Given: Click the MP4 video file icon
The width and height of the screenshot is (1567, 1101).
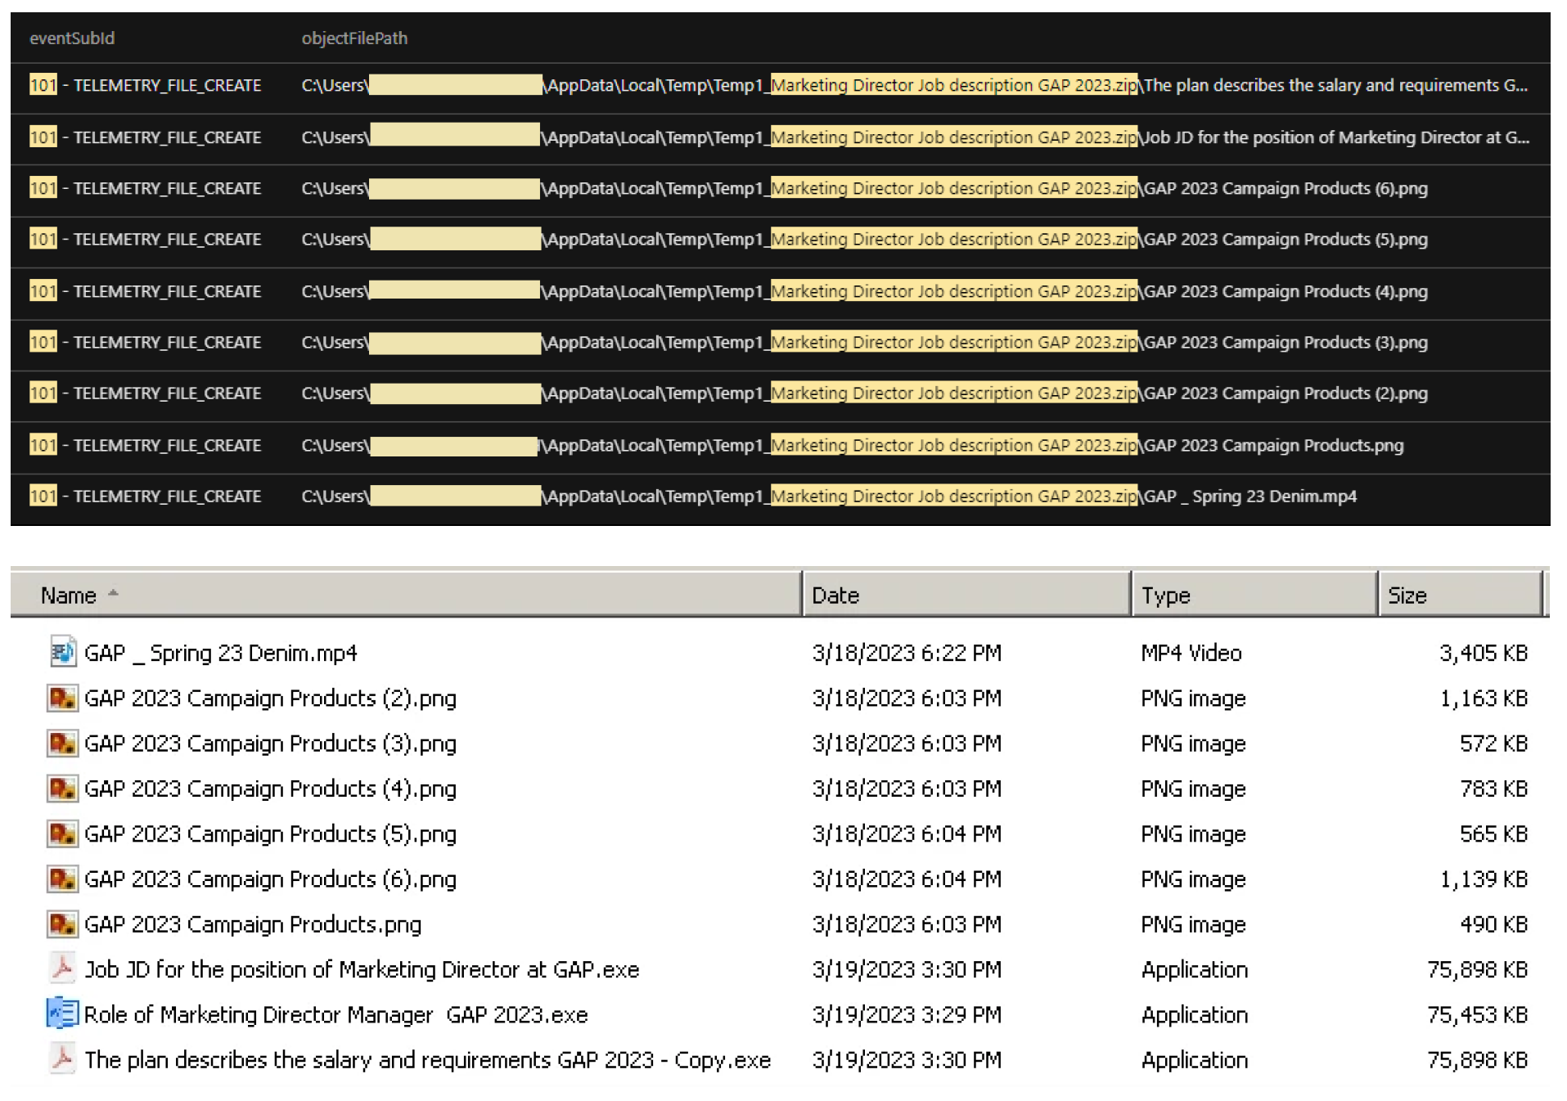Looking at the screenshot, I should (62, 653).
